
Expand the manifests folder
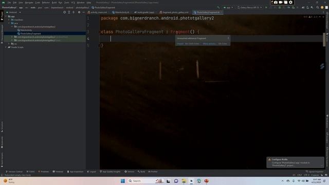point(9,20)
